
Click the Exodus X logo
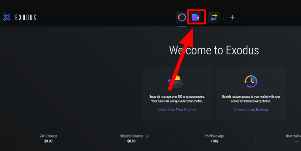[x=7, y=17]
